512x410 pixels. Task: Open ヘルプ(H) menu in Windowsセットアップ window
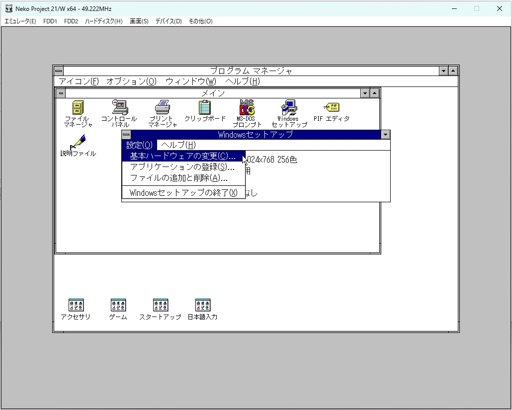178,145
